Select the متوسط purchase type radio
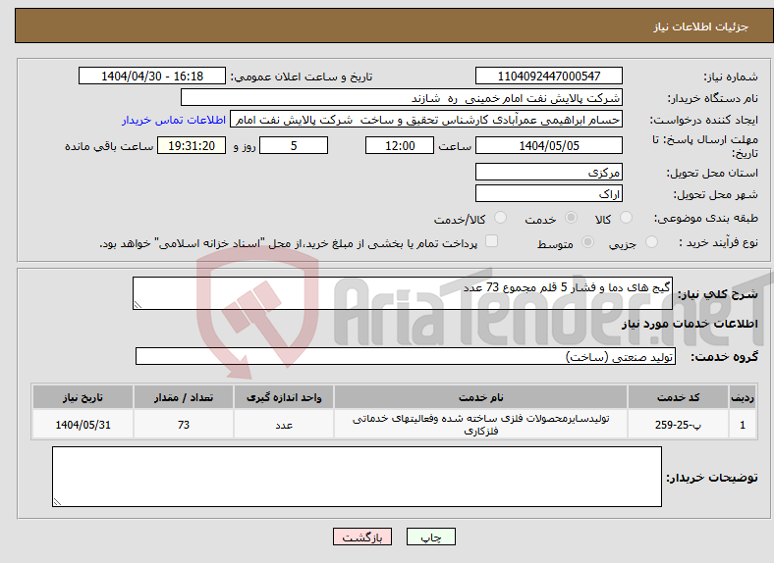774x563 pixels. pos(588,241)
